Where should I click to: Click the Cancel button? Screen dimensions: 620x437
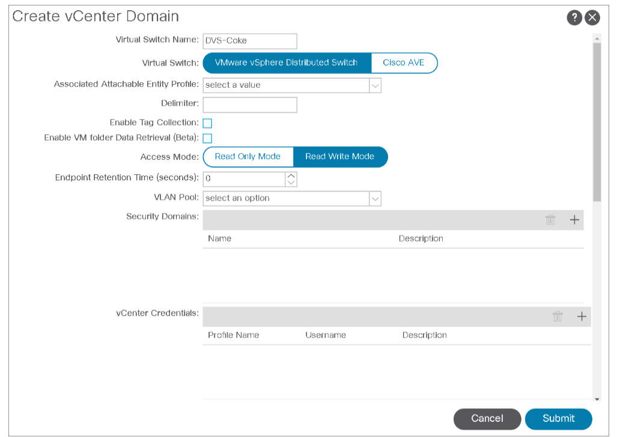click(487, 418)
